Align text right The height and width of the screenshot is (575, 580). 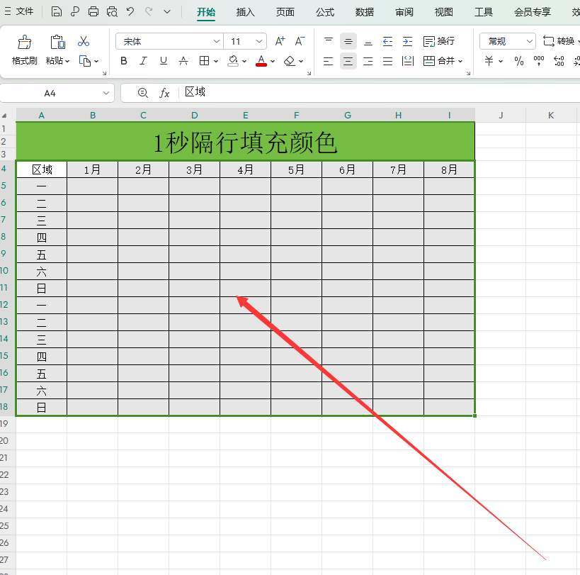(x=368, y=61)
